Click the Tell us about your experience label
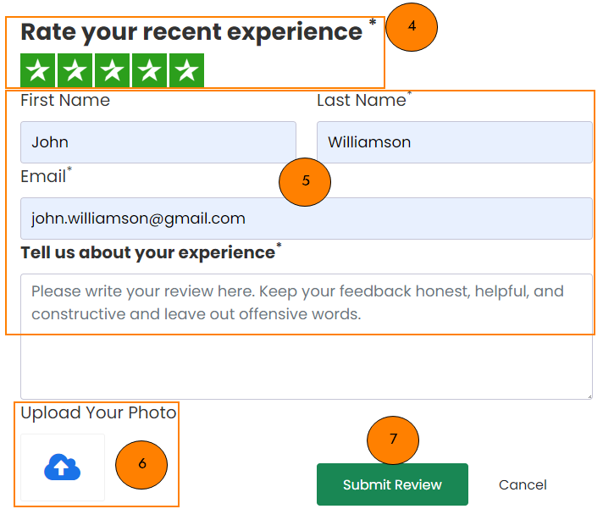 click(x=147, y=252)
